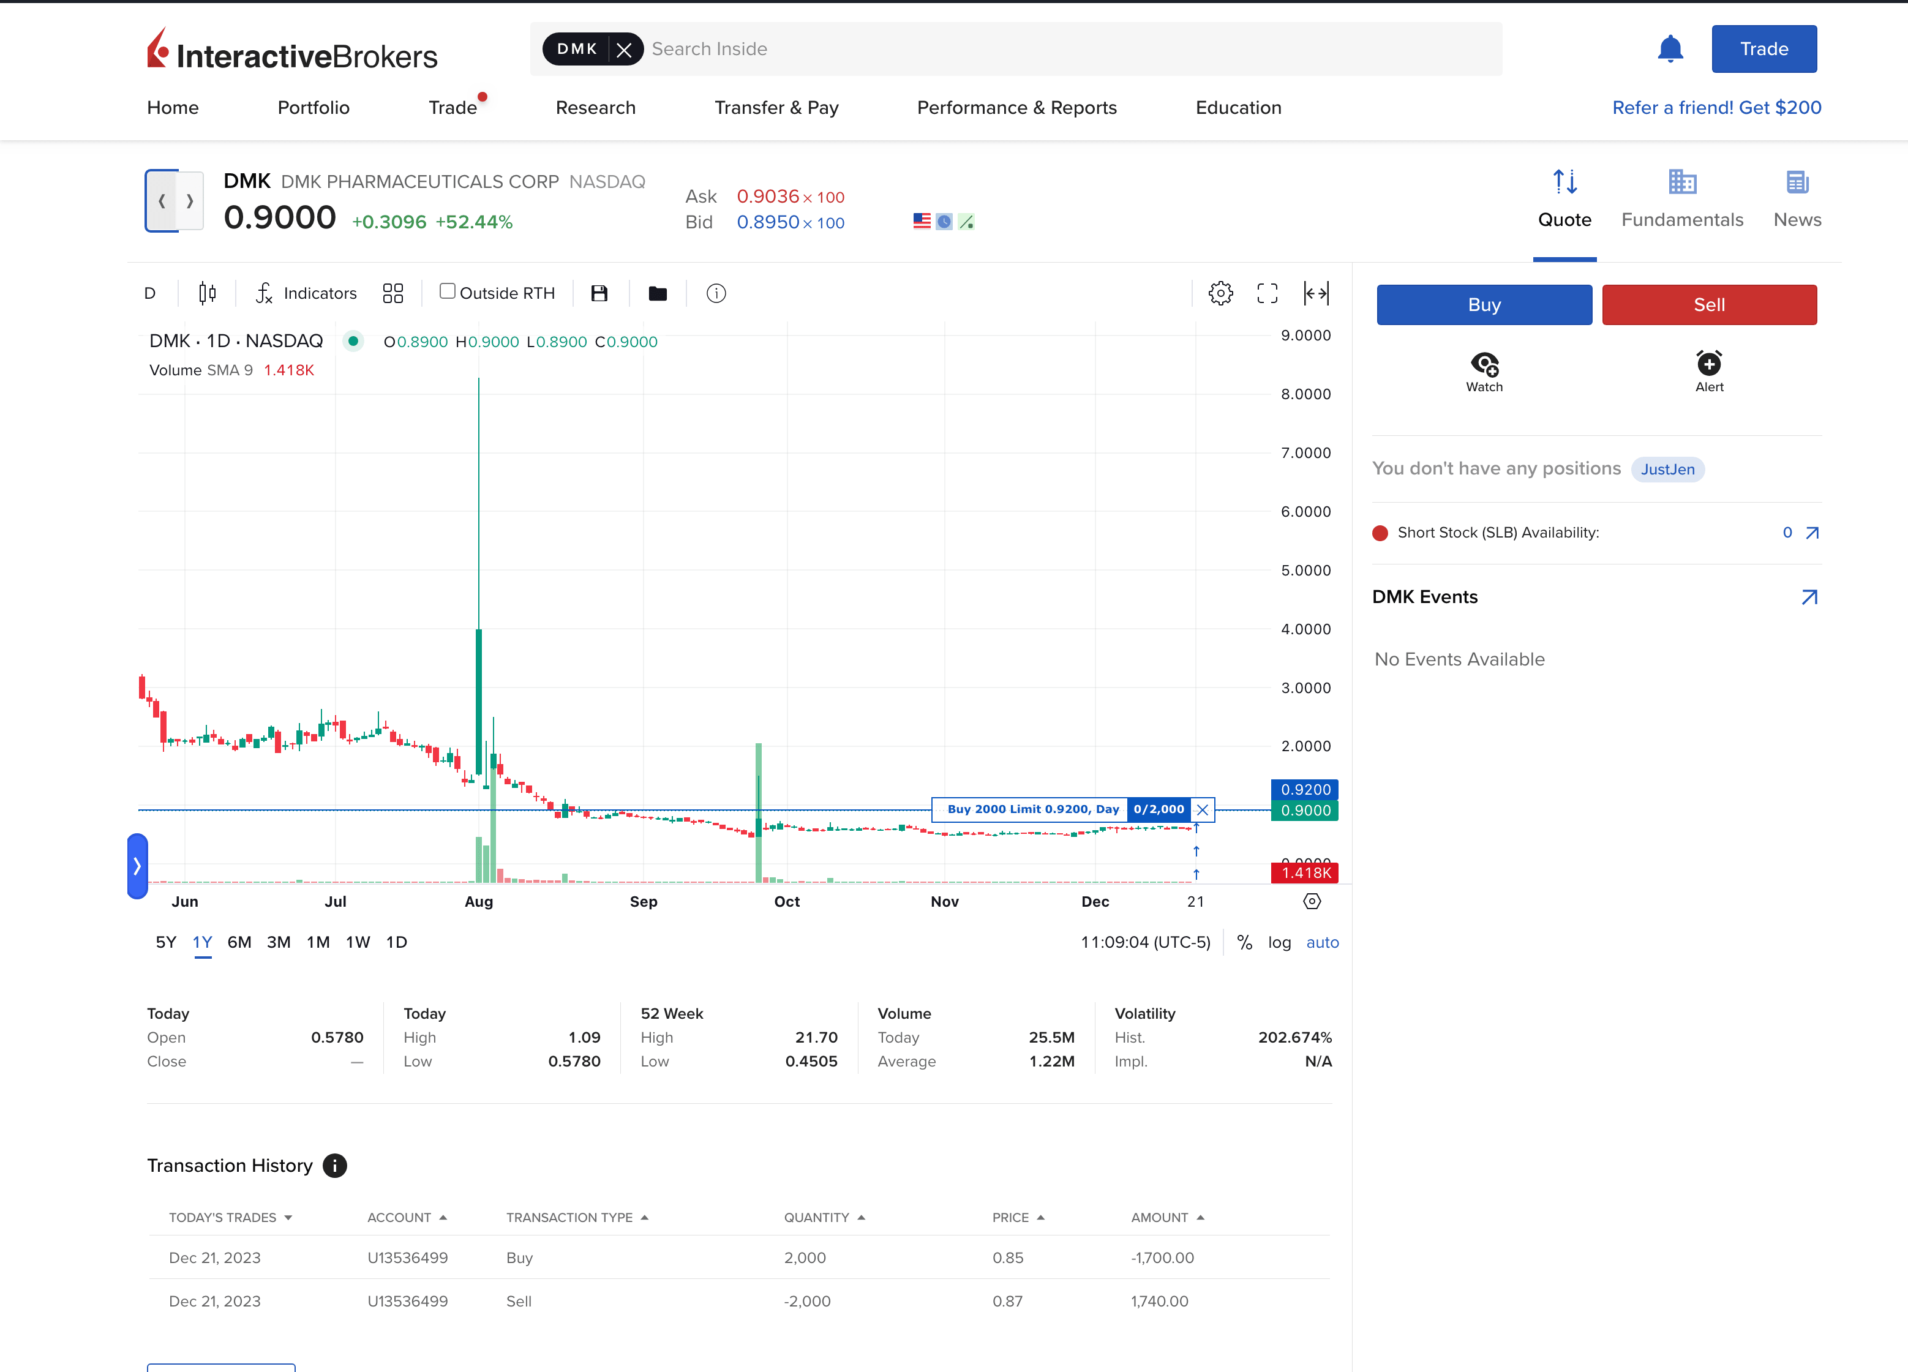Cancel the Buy 2000 Limit order on chart
The image size is (1908, 1372).
pyautogui.click(x=1202, y=809)
